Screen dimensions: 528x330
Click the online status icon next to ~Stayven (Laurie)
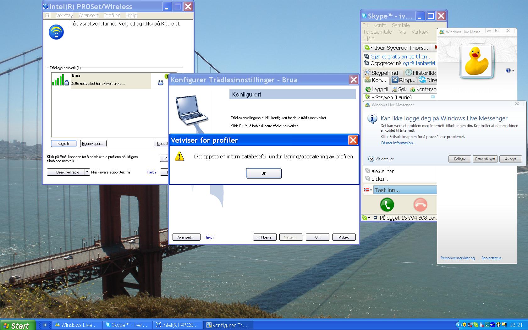click(x=367, y=97)
